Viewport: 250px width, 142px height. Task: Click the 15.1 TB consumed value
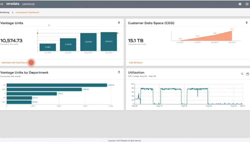point(136,41)
